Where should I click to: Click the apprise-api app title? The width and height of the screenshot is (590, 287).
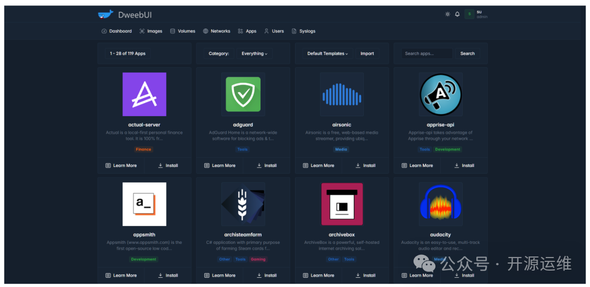pyautogui.click(x=441, y=125)
